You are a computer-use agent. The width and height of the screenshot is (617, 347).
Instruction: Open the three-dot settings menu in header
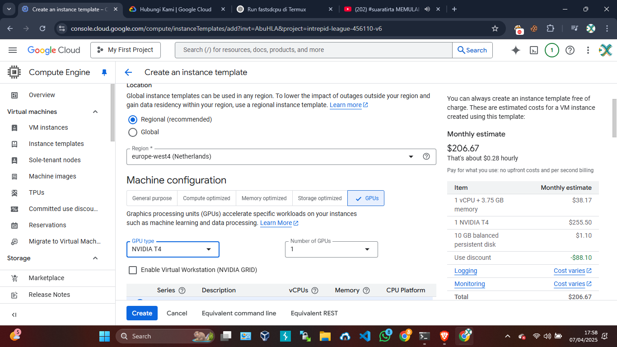588,50
